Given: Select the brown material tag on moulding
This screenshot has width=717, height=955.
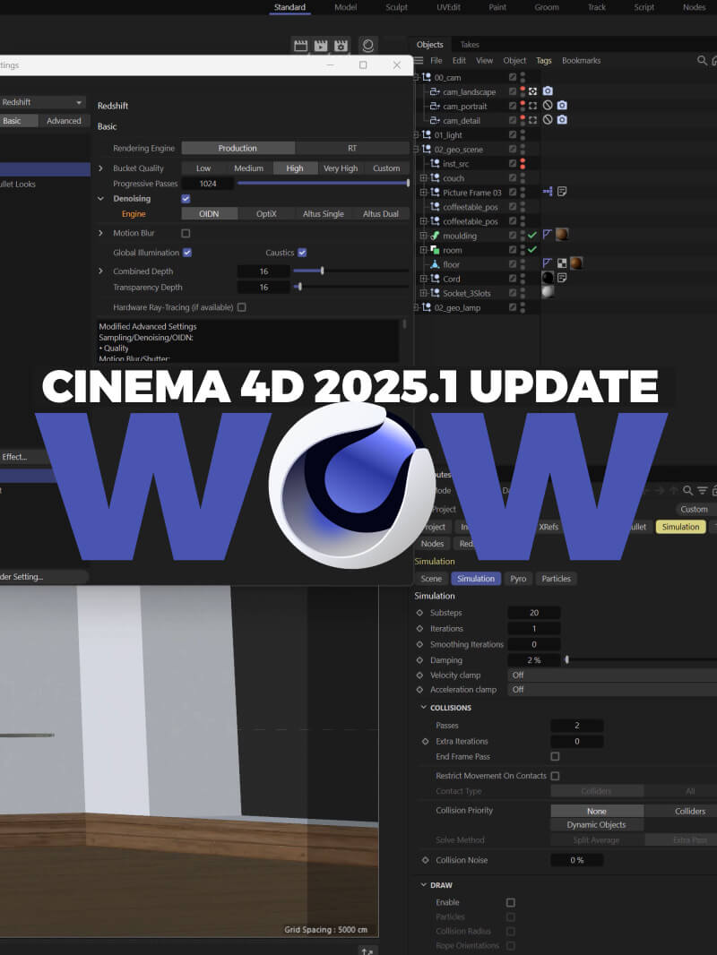Looking at the screenshot, I should tap(562, 235).
